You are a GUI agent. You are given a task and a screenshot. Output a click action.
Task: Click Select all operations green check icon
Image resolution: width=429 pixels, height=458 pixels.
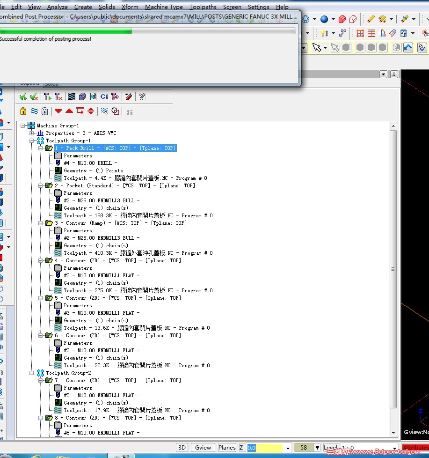pyautogui.click(x=23, y=96)
